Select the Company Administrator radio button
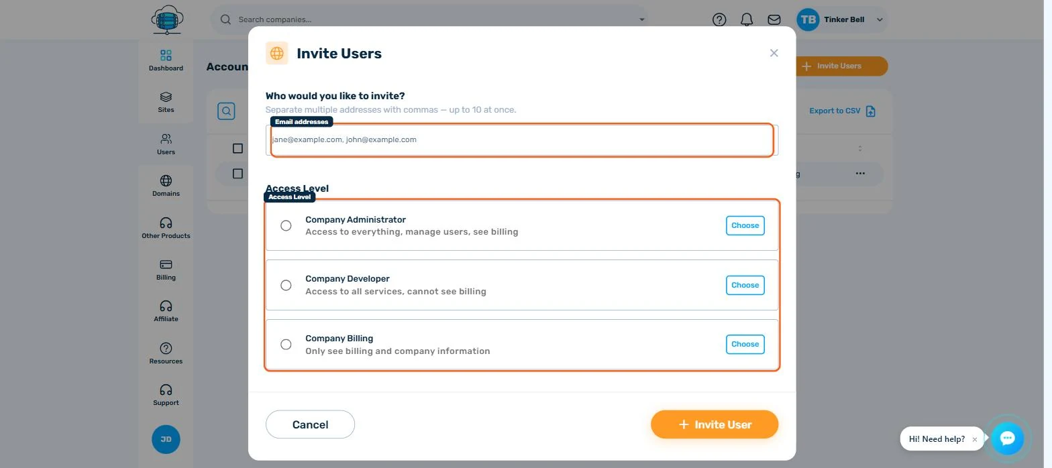 coord(286,225)
